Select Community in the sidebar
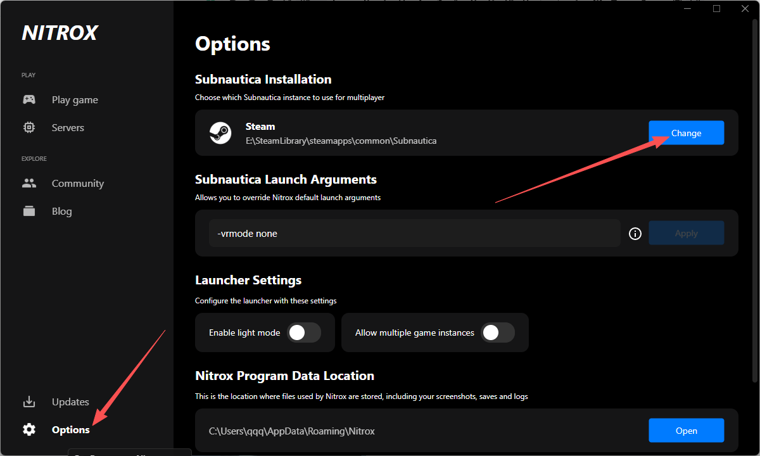Viewport: 760px width, 456px height. 77,184
